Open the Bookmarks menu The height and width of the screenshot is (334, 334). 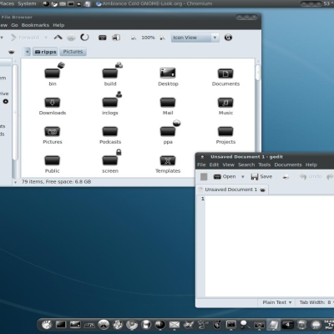click(35, 25)
